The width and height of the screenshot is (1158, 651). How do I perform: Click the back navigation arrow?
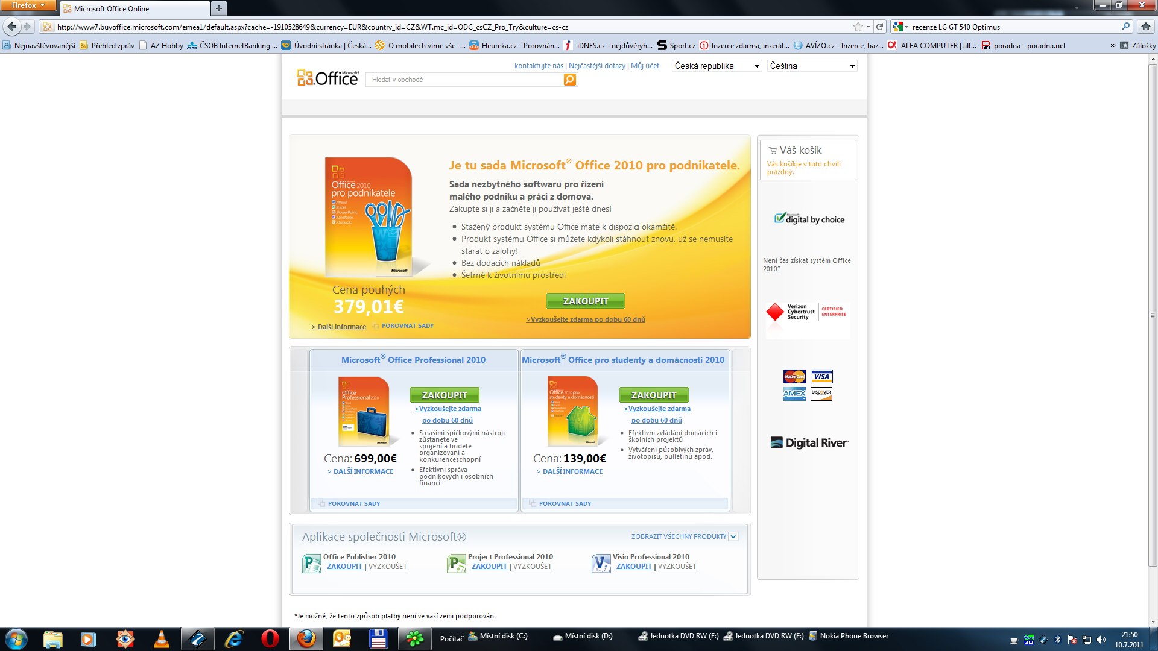pyautogui.click(x=12, y=27)
